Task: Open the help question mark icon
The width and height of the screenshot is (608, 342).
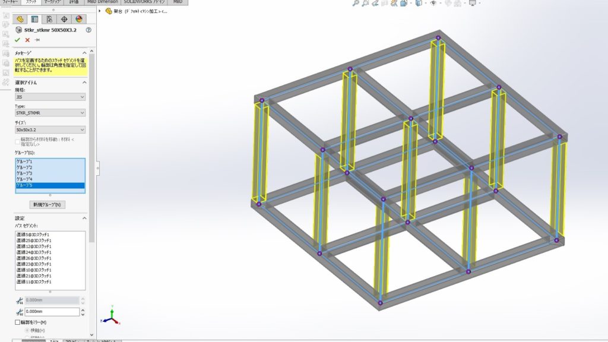Action: (88, 30)
